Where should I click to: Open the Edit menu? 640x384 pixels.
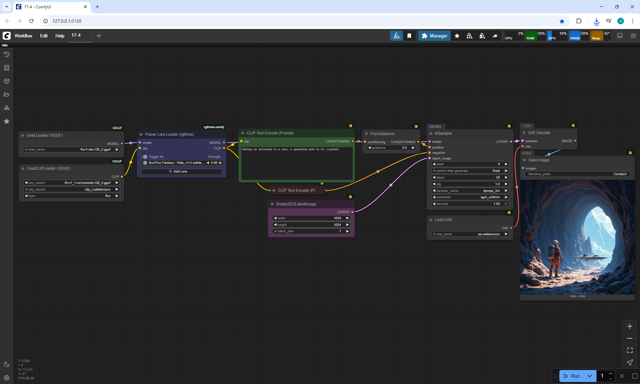coord(44,36)
